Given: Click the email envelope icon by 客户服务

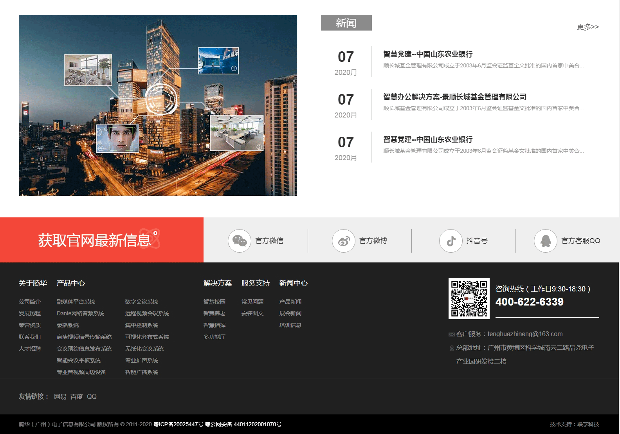Looking at the screenshot, I should [x=451, y=335].
